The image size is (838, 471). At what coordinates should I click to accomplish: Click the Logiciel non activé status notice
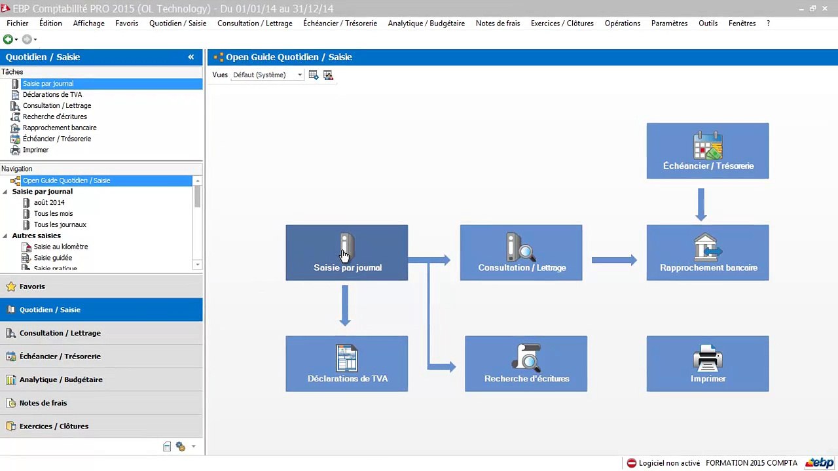(663, 463)
